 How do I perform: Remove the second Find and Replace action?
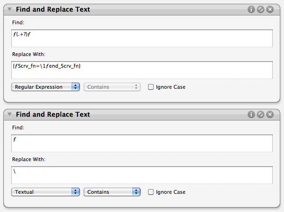coord(270,114)
